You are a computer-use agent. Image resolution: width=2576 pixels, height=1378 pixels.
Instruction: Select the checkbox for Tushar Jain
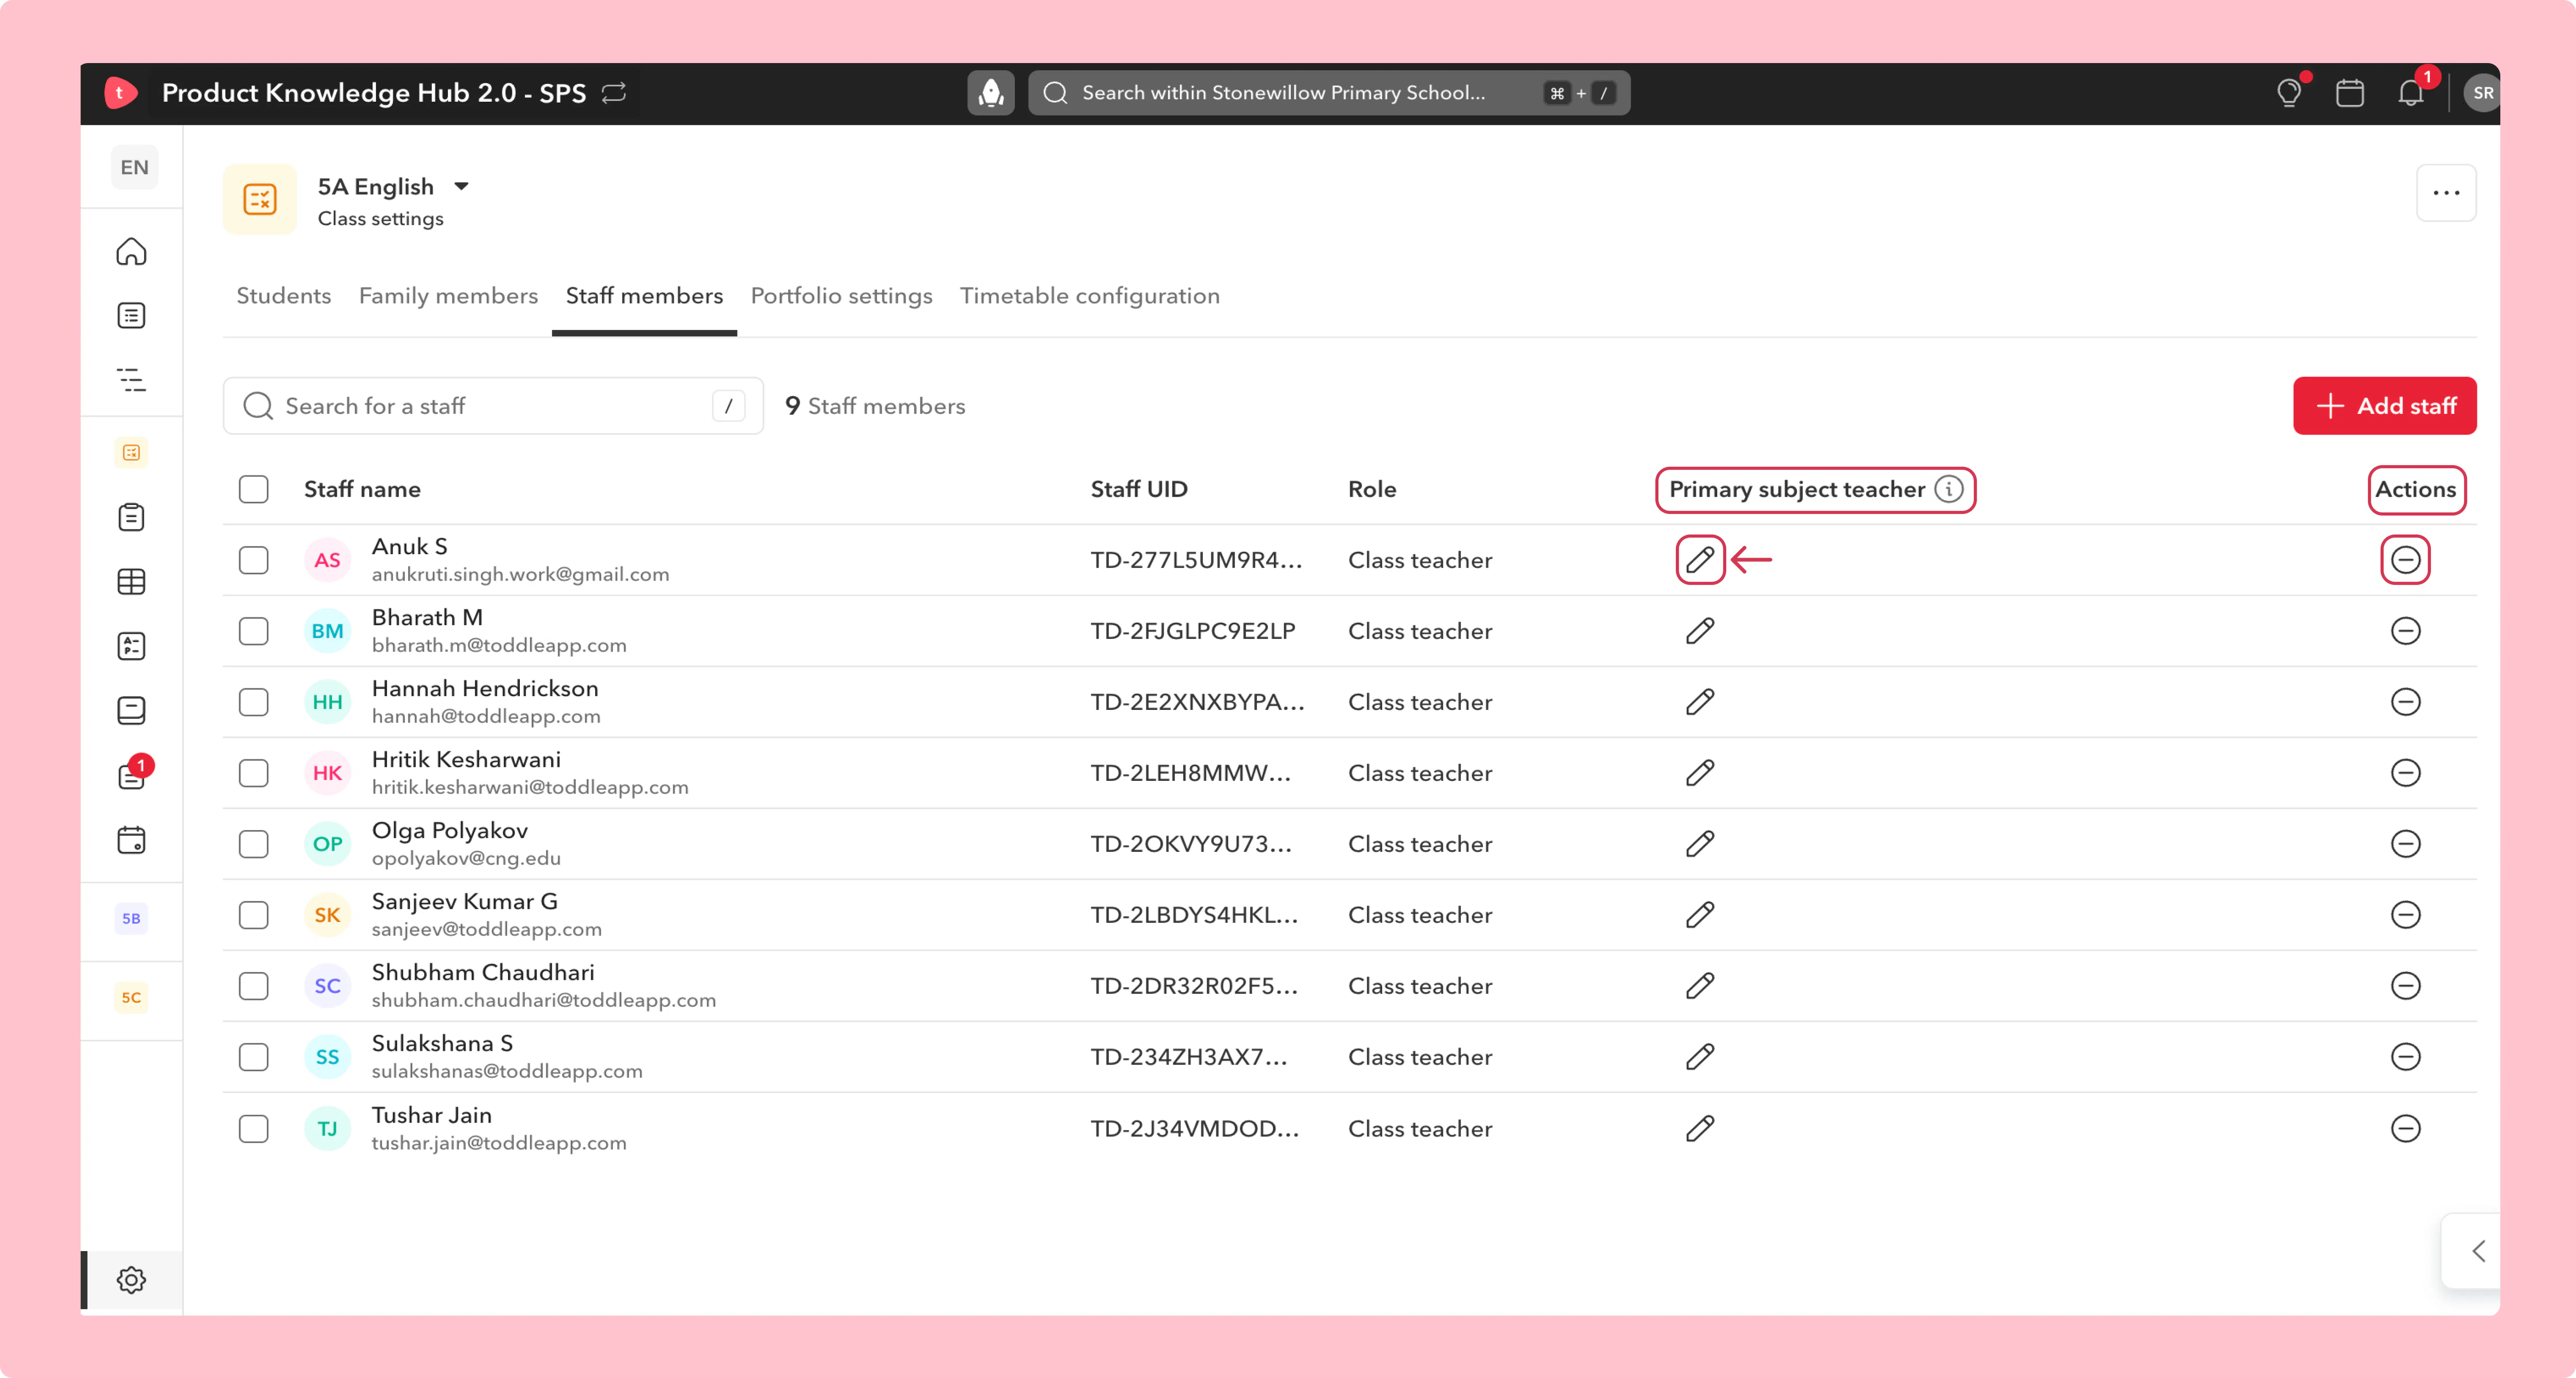pyautogui.click(x=254, y=1129)
